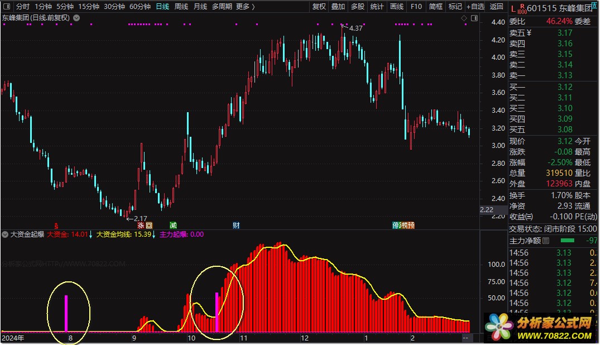Open the 多周期 multi-period view
This screenshot has width=601, height=345.
click(222, 7)
